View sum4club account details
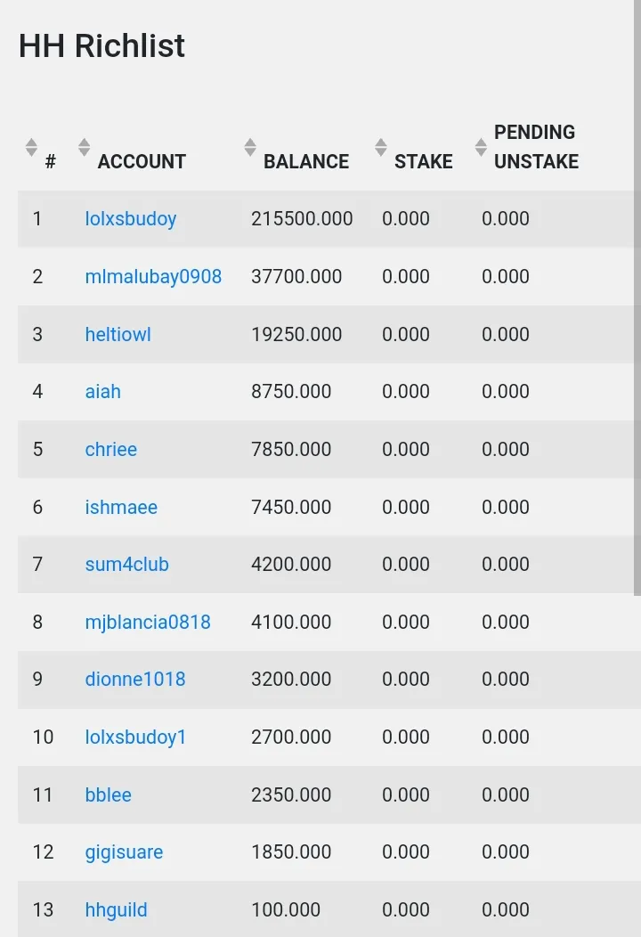Screen dimensions: 641x937 [x=126, y=564]
